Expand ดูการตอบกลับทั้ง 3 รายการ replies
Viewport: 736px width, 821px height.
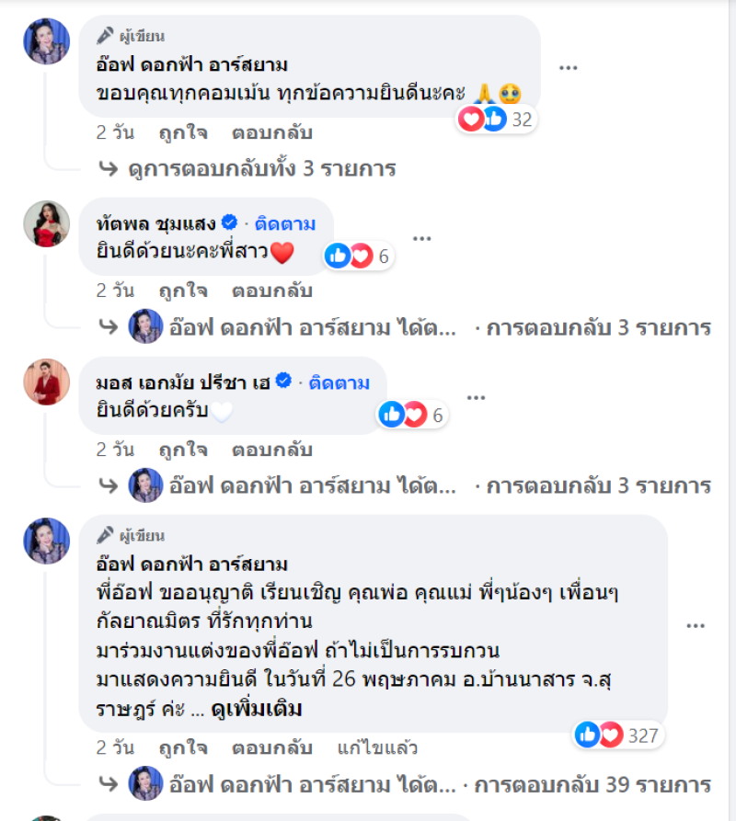click(250, 168)
